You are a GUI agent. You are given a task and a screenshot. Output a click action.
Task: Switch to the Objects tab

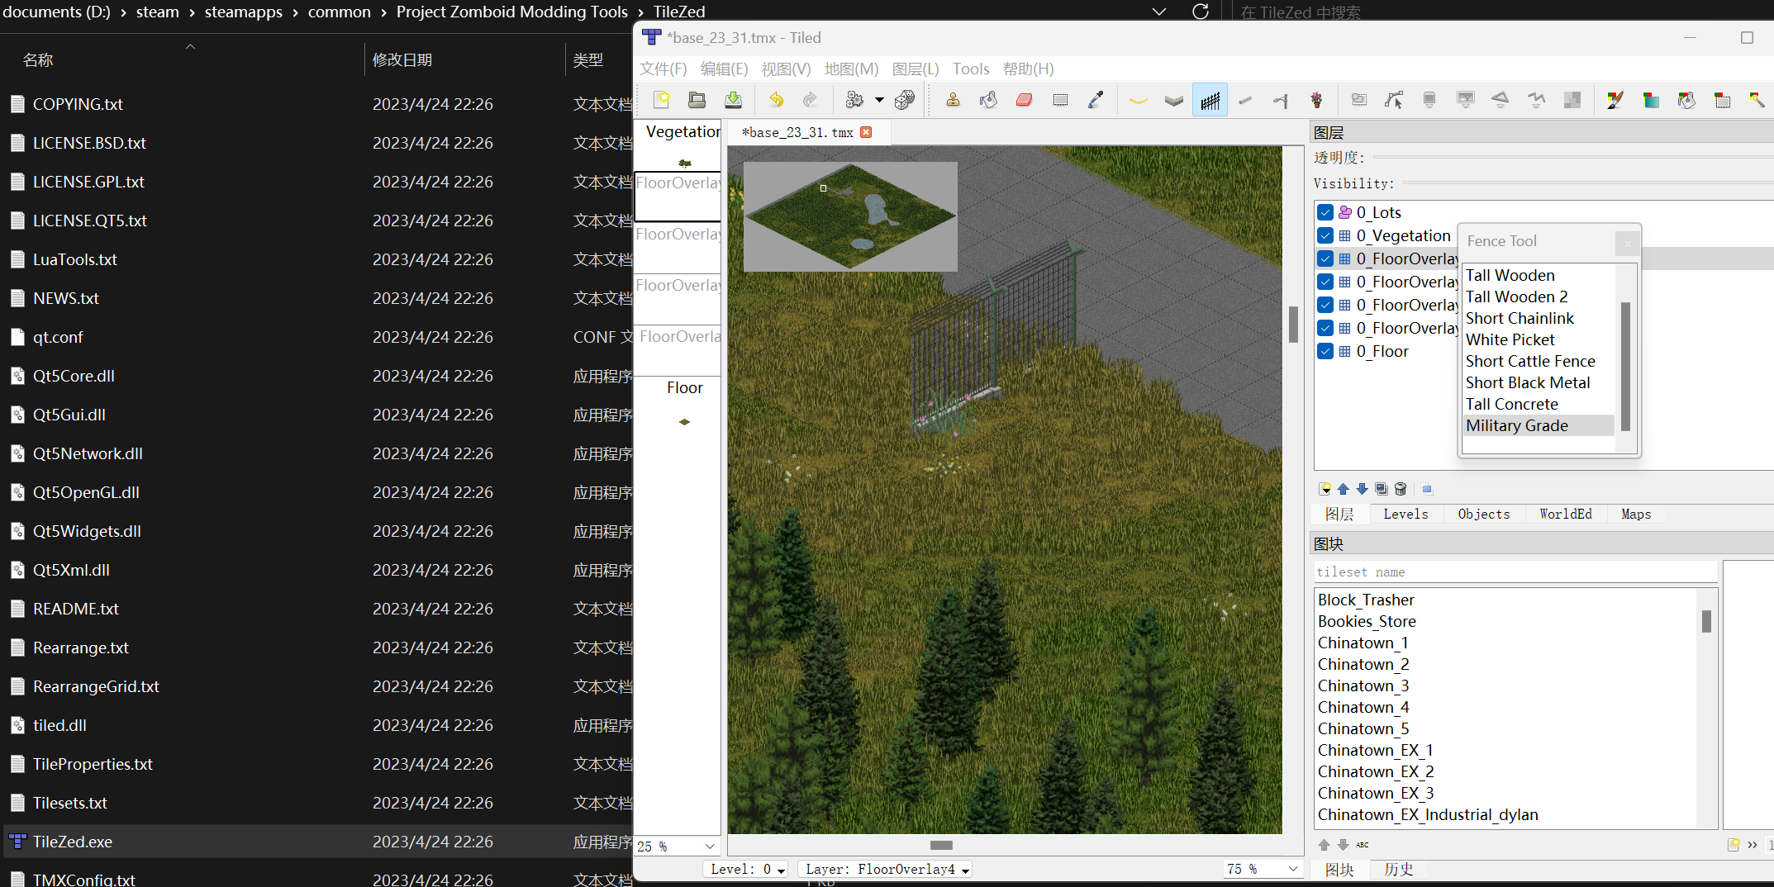[1484, 514]
